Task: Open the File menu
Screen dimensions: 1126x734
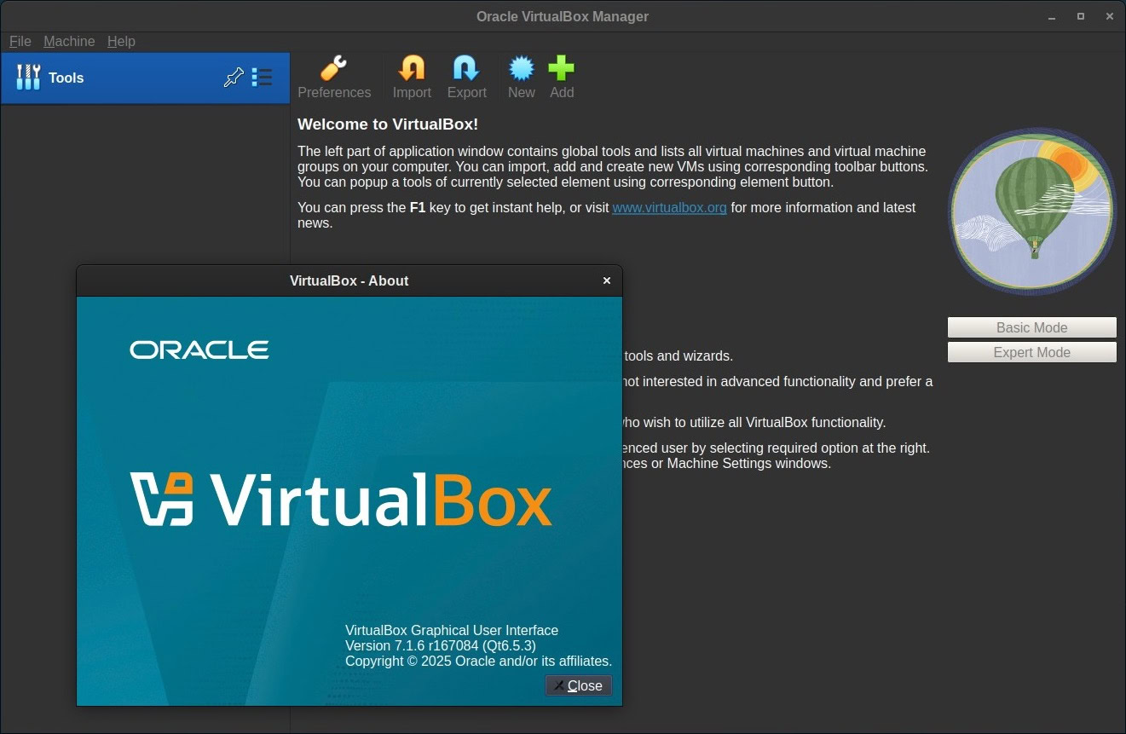Action: [x=20, y=41]
